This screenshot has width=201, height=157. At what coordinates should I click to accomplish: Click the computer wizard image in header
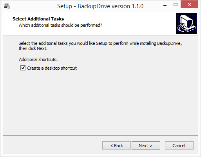point(186,23)
